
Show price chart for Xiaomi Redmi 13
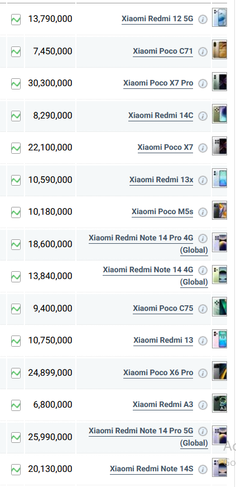click(x=16, y=341)
